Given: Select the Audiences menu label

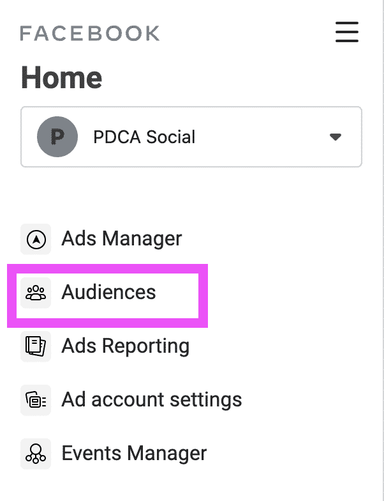Looking at the screenshot, I should pos(108,292).
